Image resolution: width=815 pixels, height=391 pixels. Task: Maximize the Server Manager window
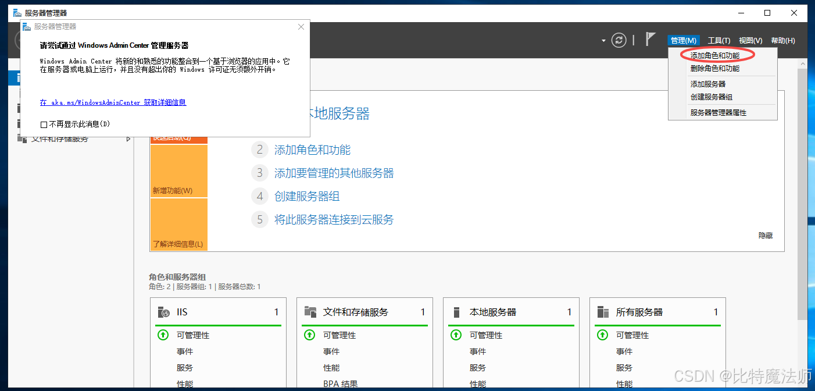click(767, 13)
